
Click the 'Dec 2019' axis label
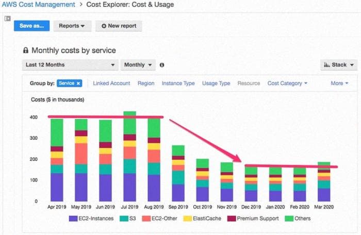tap(251, 207)
